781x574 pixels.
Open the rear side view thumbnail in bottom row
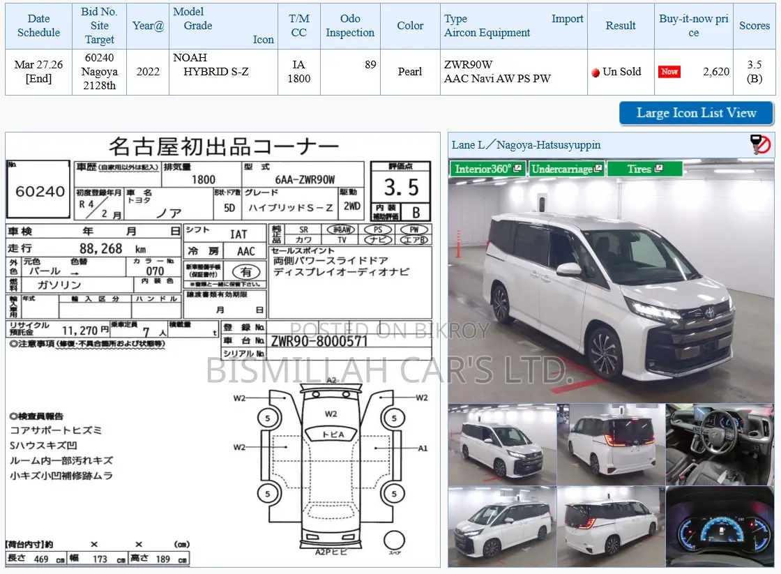pyautogui.click(x=611, y=526)
